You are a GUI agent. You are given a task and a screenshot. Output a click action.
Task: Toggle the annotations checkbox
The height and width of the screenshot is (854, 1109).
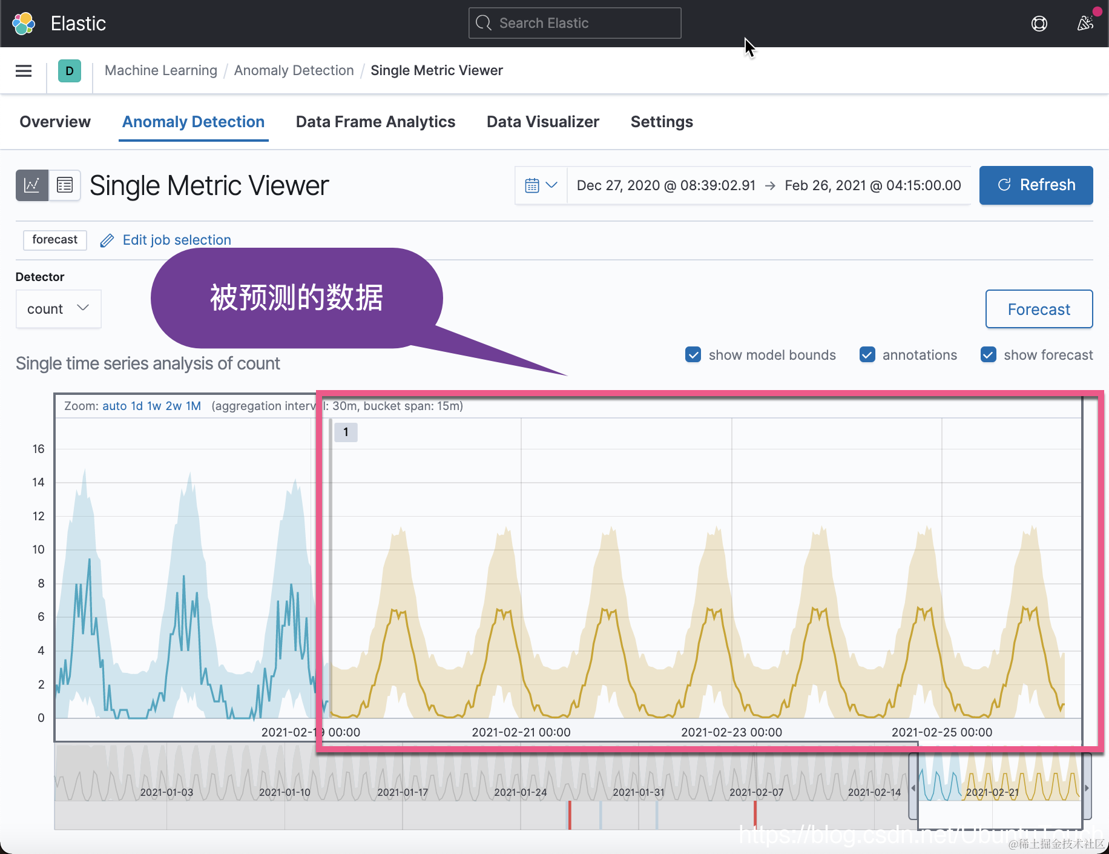tap(867, 355)
